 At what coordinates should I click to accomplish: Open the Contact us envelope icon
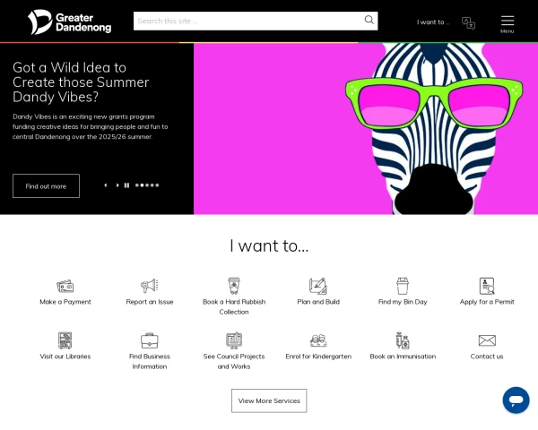coord(487,340)
